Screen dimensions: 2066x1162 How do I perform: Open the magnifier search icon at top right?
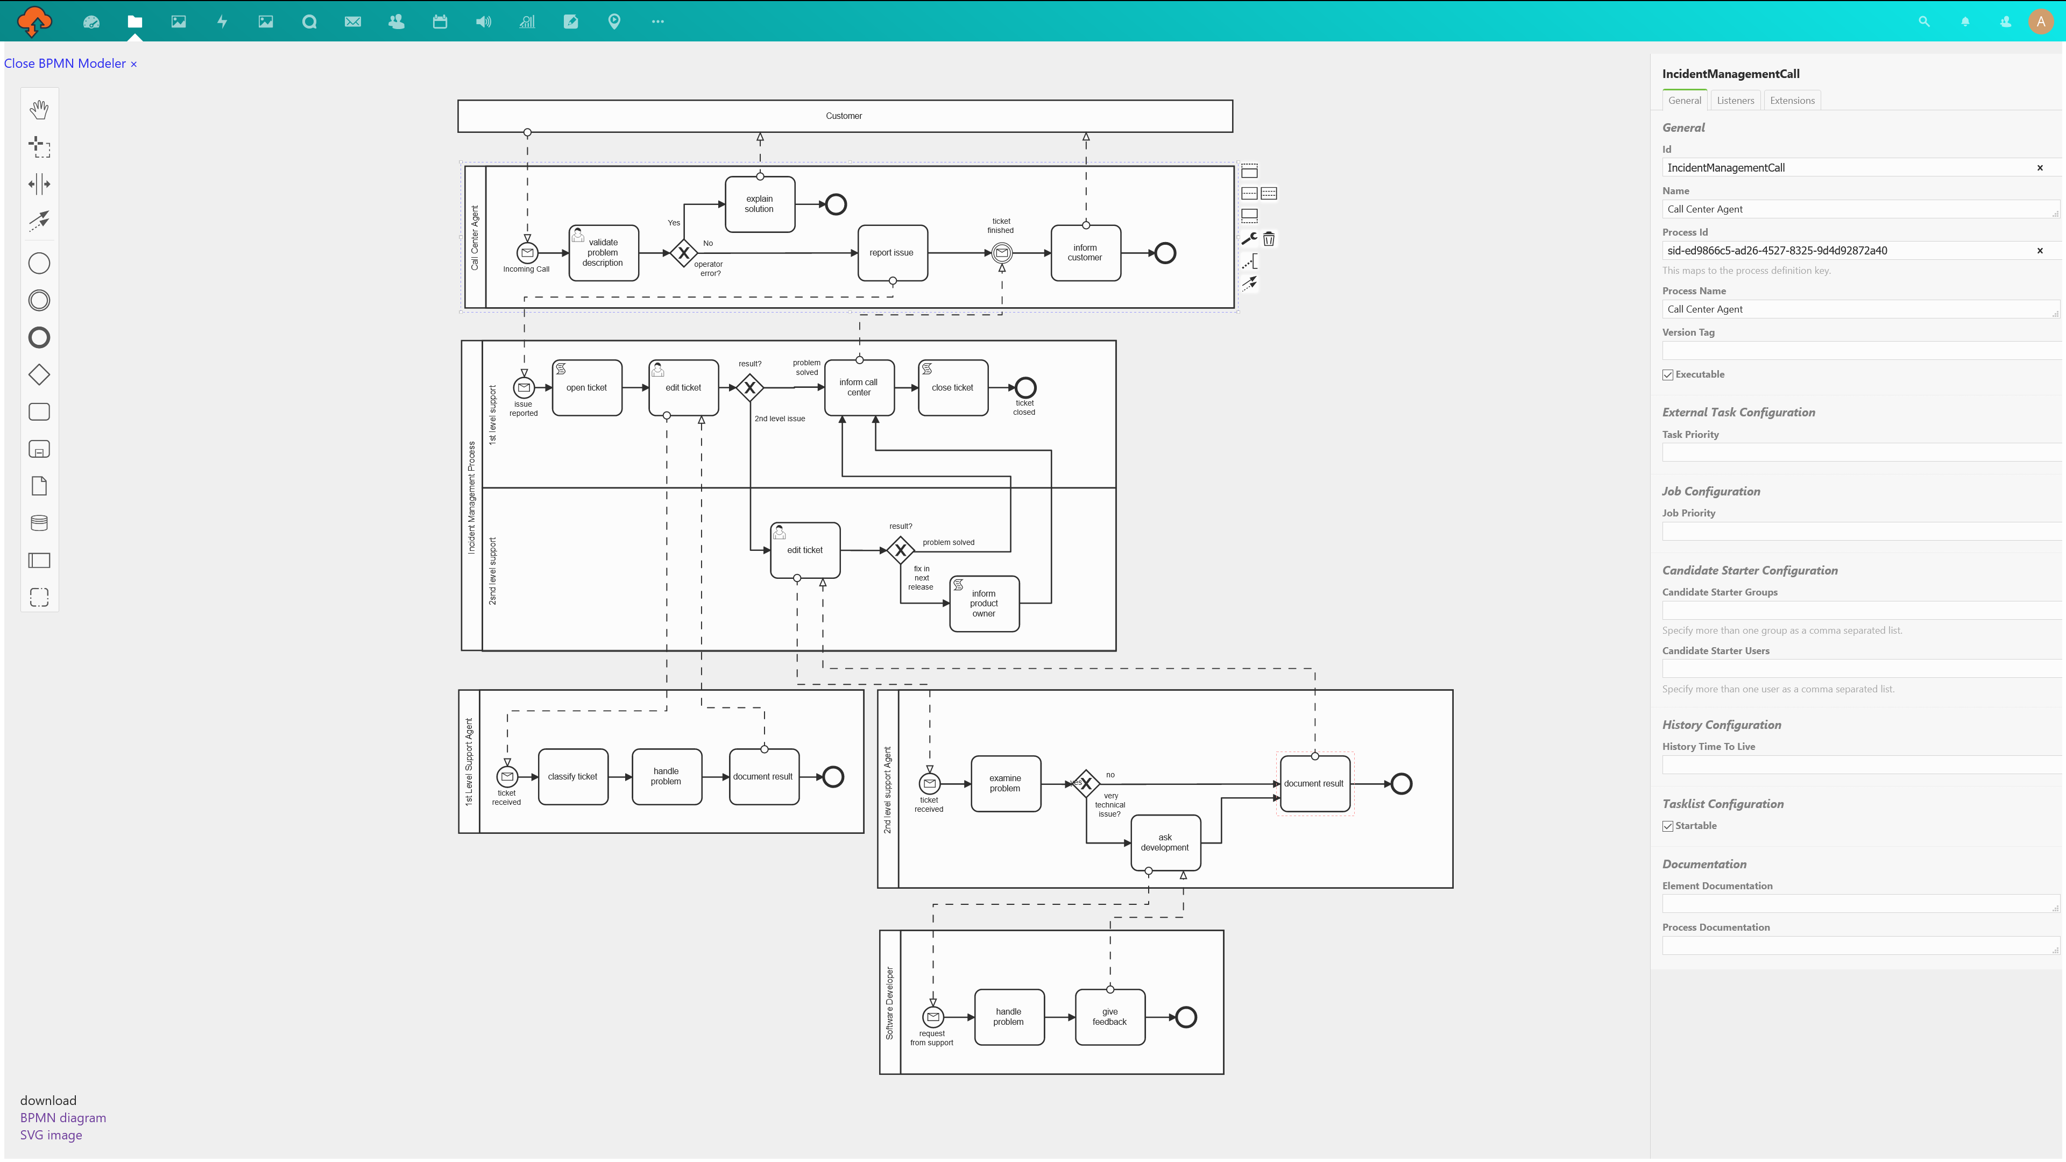[1924, 22]
